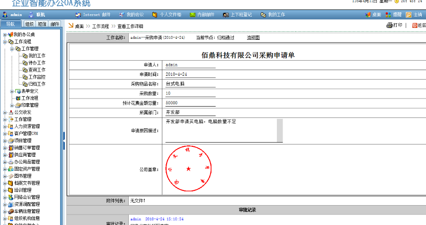
Task: Collapse the 工作流程 tree node
Action: pos(5,42)
